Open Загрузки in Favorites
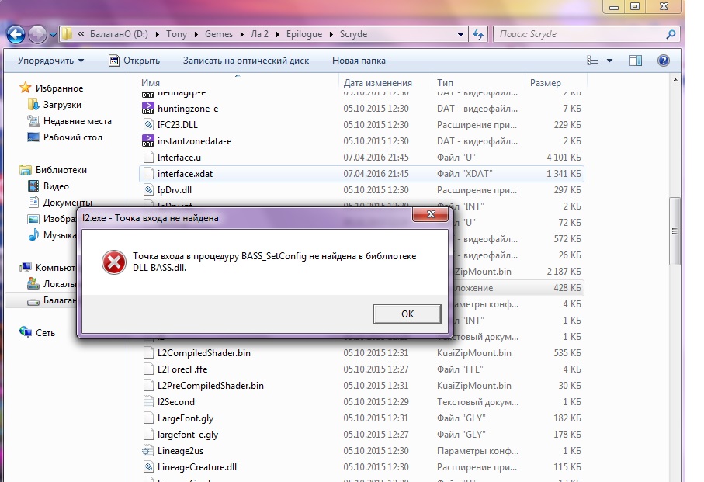The height and width of the screenshot is (482, 704). (62, 105)
